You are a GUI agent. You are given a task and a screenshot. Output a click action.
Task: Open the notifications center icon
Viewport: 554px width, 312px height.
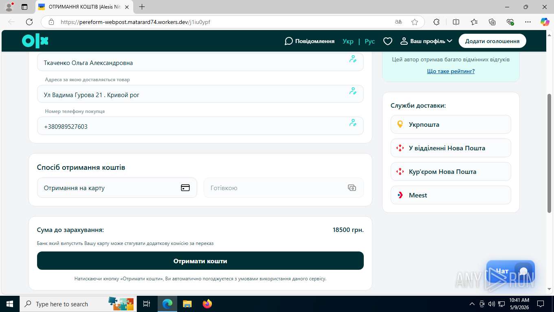541,304
